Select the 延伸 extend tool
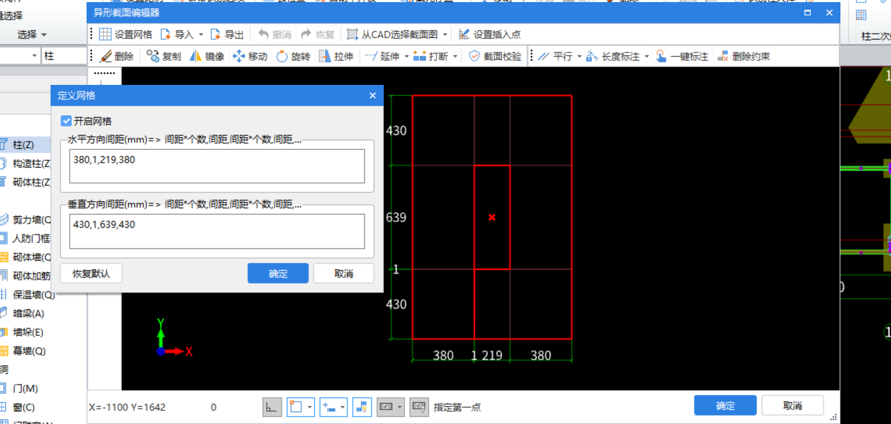This screenshot has height=424, width=891. (382, 56)
